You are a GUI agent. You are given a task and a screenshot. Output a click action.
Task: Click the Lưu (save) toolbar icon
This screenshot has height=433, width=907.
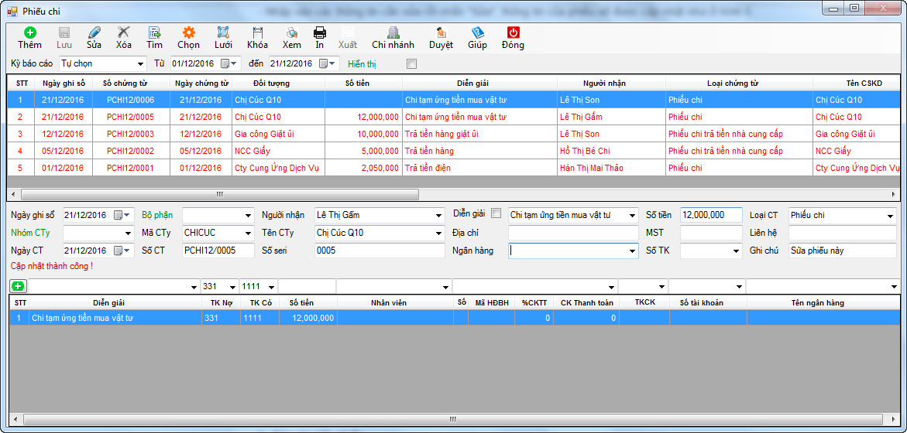tap(64, 33)
